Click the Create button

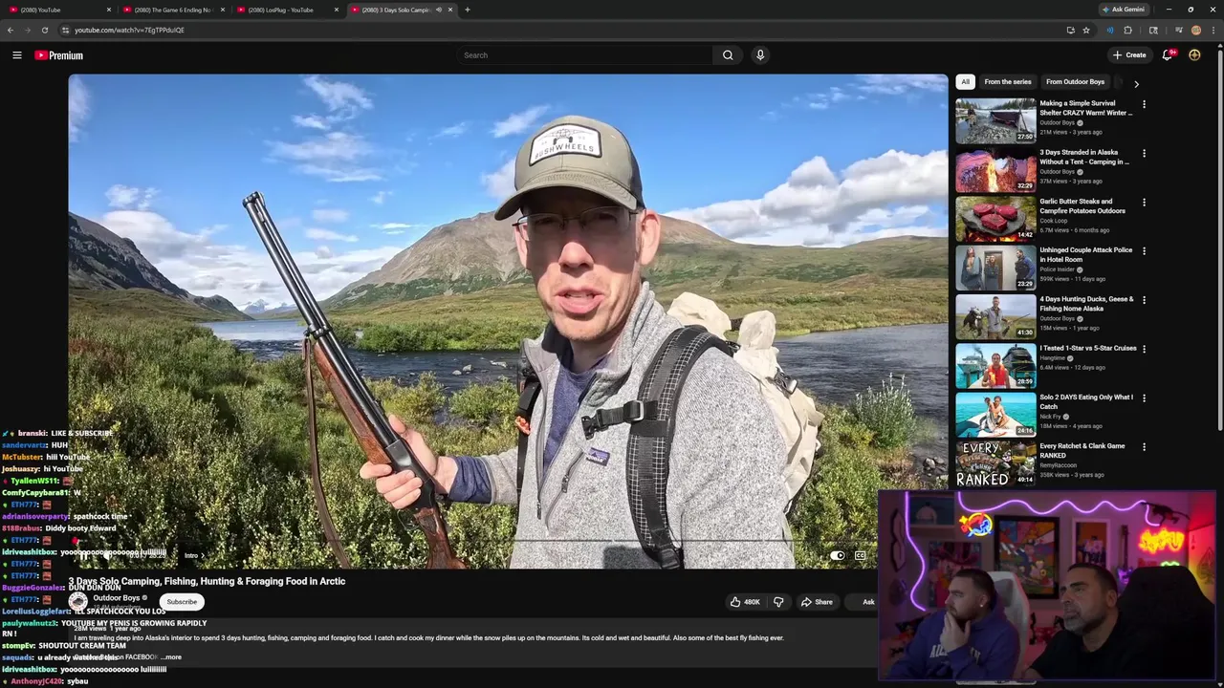[x=1129, y=55]
